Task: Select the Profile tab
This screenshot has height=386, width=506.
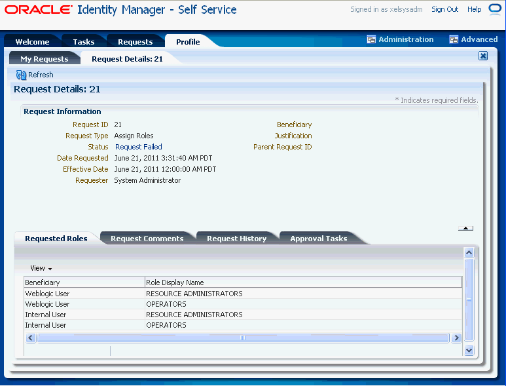Action: pos(188,42)
